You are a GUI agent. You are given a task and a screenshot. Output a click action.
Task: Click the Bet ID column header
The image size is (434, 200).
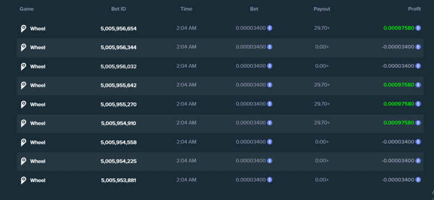(118, 9)
